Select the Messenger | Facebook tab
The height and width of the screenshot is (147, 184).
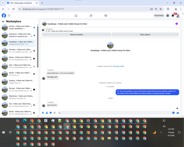22,3
